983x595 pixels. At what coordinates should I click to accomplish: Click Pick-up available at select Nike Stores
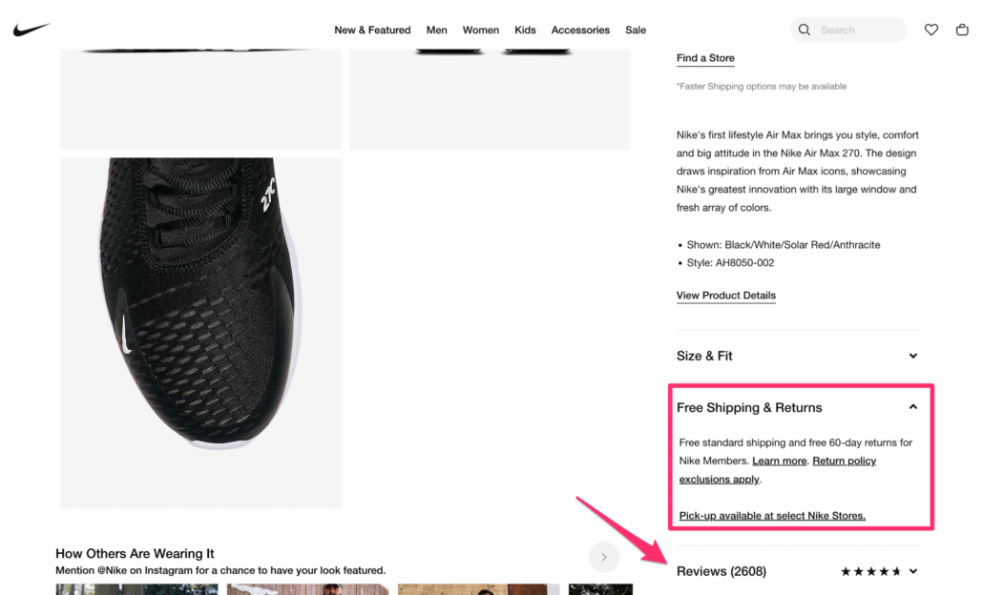[x=771, y=515]
